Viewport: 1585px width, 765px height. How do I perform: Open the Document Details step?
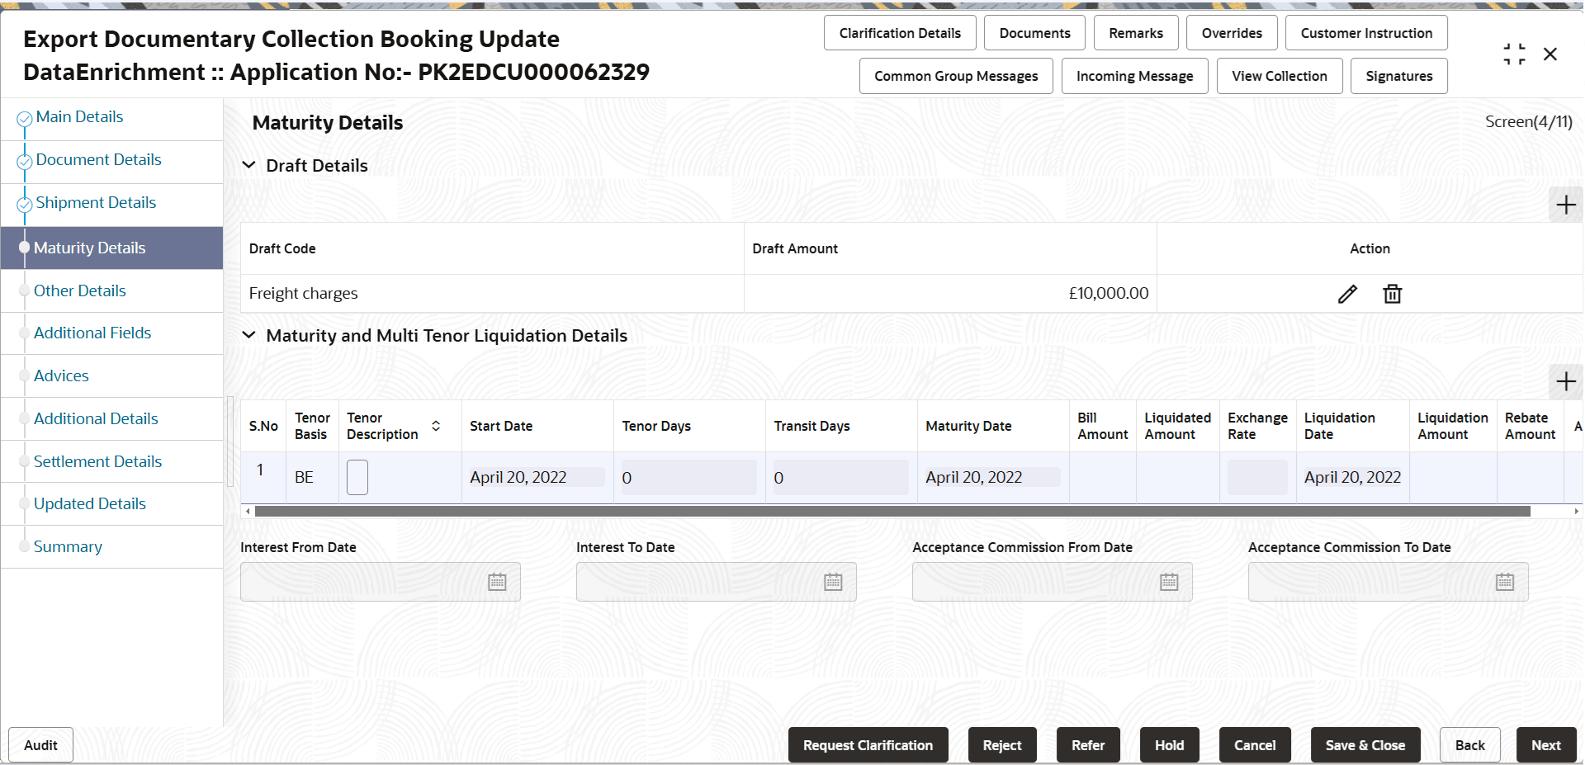(x=99, y=160)
